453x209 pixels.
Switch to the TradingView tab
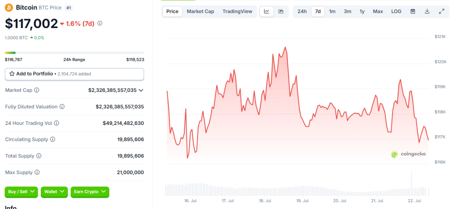click(237, 11)
